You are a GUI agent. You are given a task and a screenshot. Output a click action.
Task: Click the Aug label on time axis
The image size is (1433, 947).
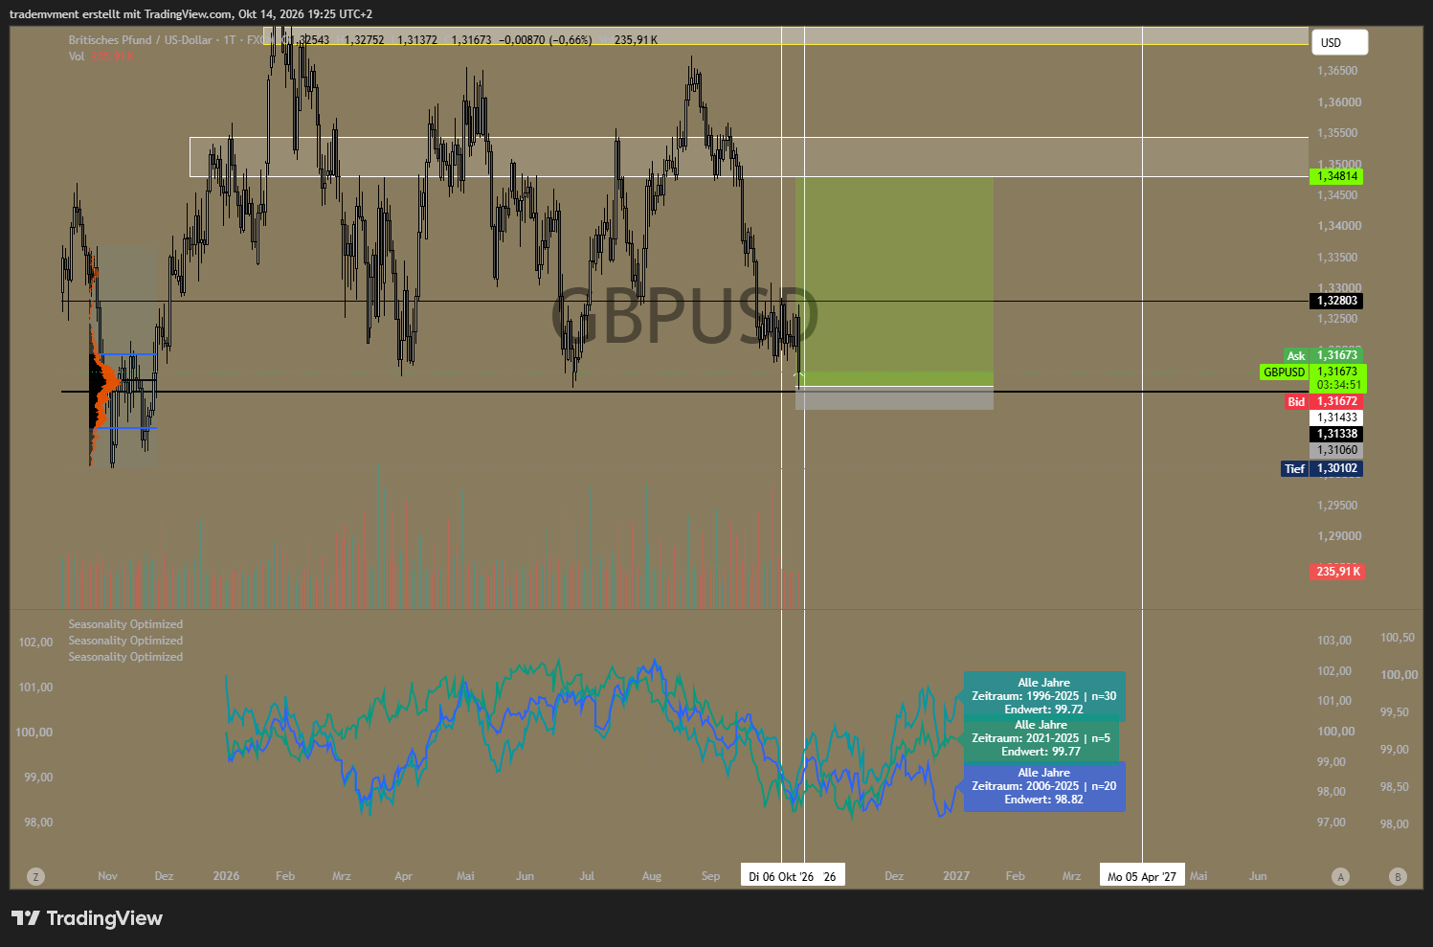coord(652,876)
